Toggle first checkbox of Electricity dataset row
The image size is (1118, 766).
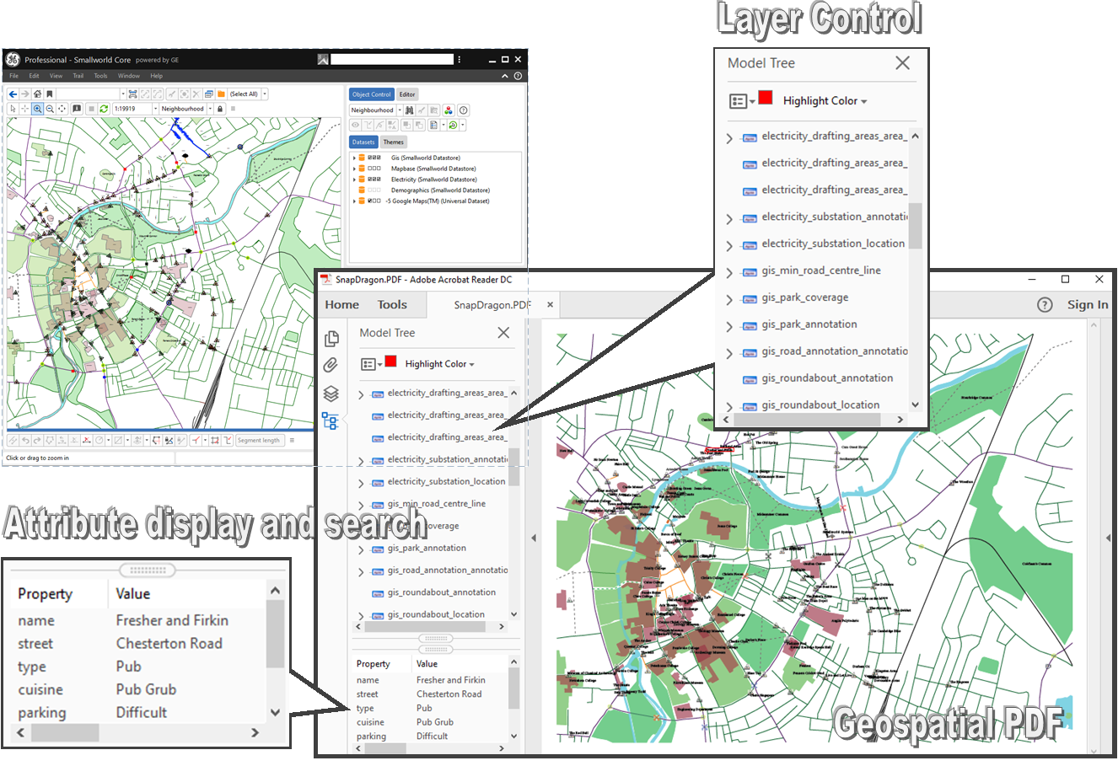369,179
